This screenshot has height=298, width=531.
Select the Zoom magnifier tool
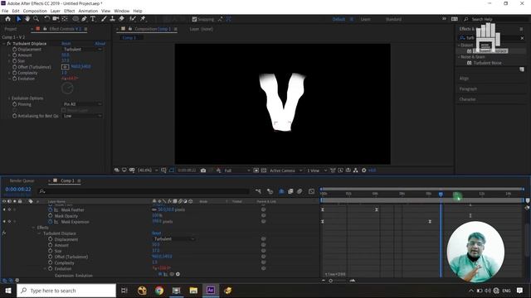point(36,19)
